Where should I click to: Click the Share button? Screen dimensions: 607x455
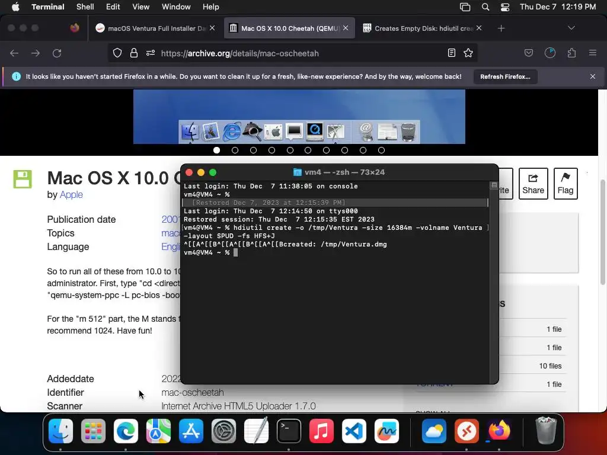click(x=533, y=184)
